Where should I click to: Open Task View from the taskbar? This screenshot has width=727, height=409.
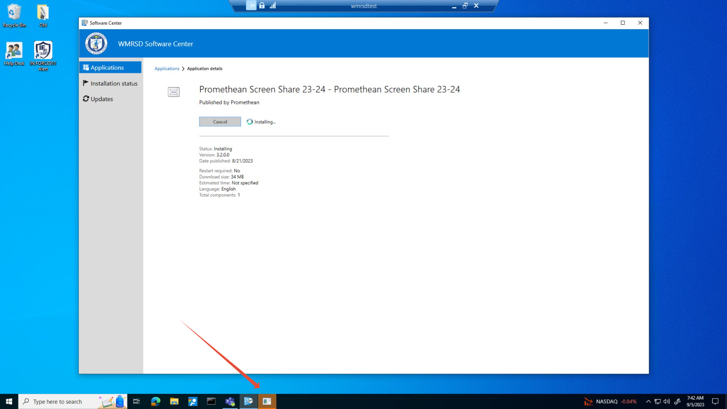point(136,401)
